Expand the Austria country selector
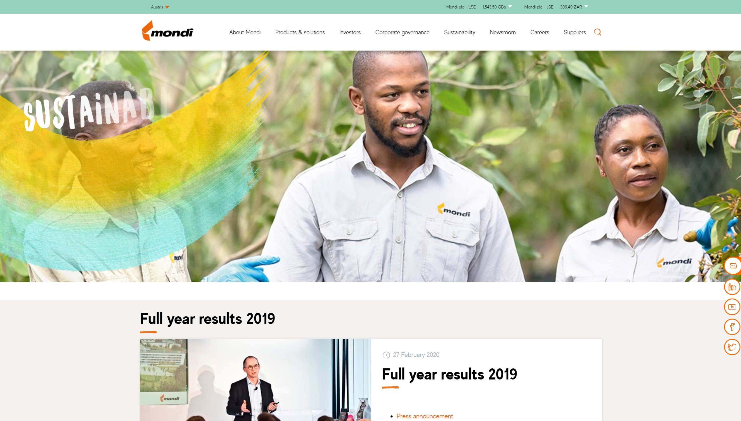741x421 pixels. point(160,7)
